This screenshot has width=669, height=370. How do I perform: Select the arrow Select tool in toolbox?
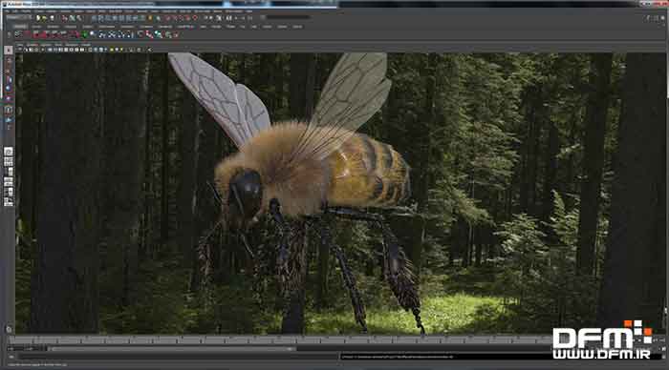point(9,50)
